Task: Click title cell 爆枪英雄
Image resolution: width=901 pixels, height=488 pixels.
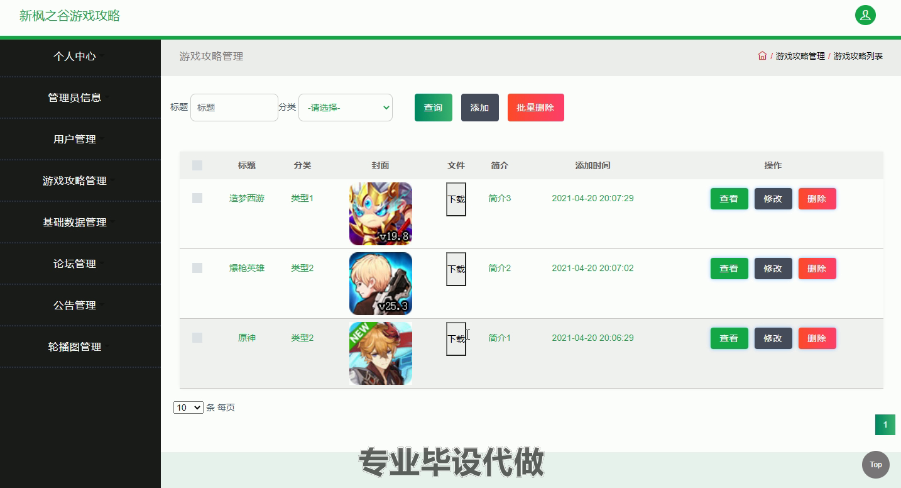Action: coord(247,268)
